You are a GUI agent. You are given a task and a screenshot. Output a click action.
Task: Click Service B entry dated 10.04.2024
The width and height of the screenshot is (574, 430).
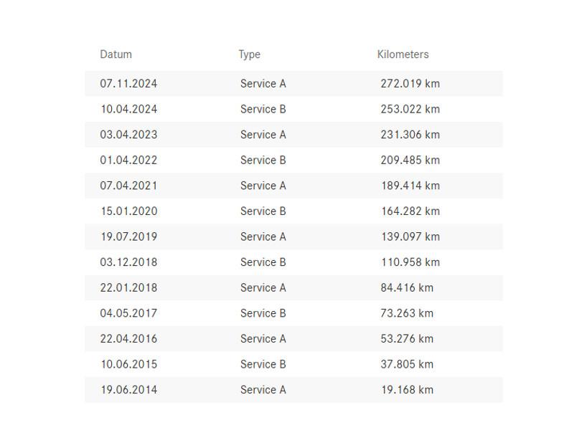coord(263,110)
